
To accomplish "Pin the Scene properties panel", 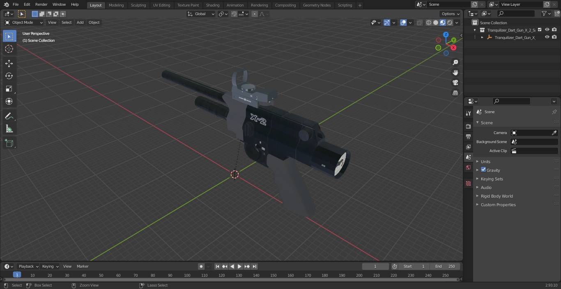I will pos(554,112).
